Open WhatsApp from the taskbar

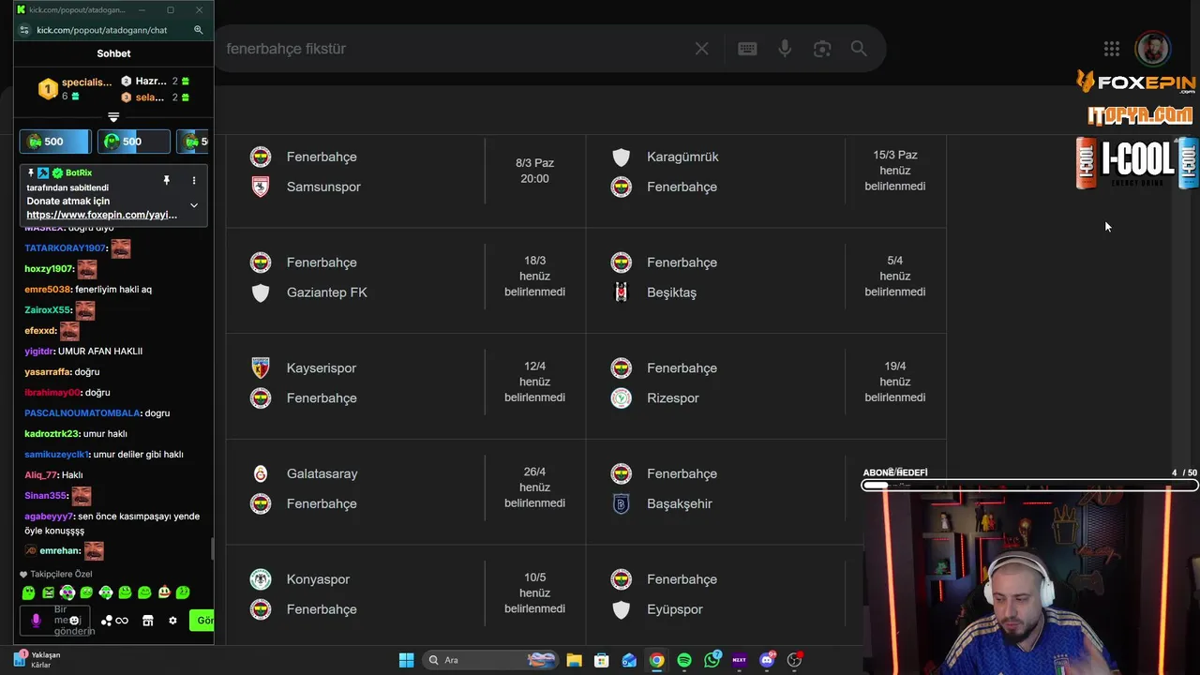tap(712, 660)
